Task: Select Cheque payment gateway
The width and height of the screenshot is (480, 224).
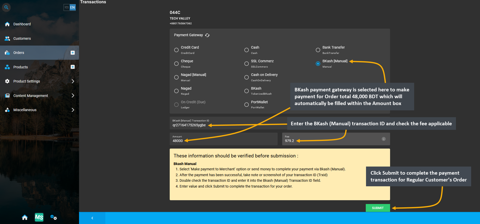Action: [x=176, y=64]
